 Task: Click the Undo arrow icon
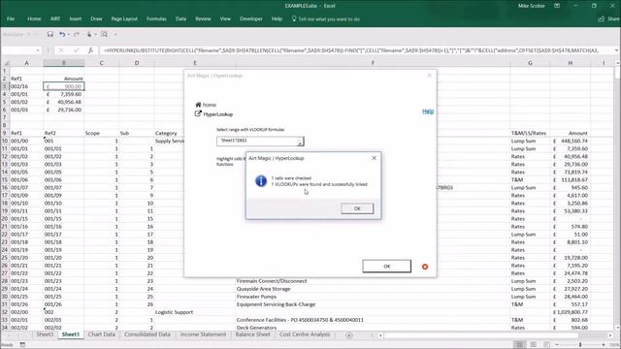(x=62, y=35)
